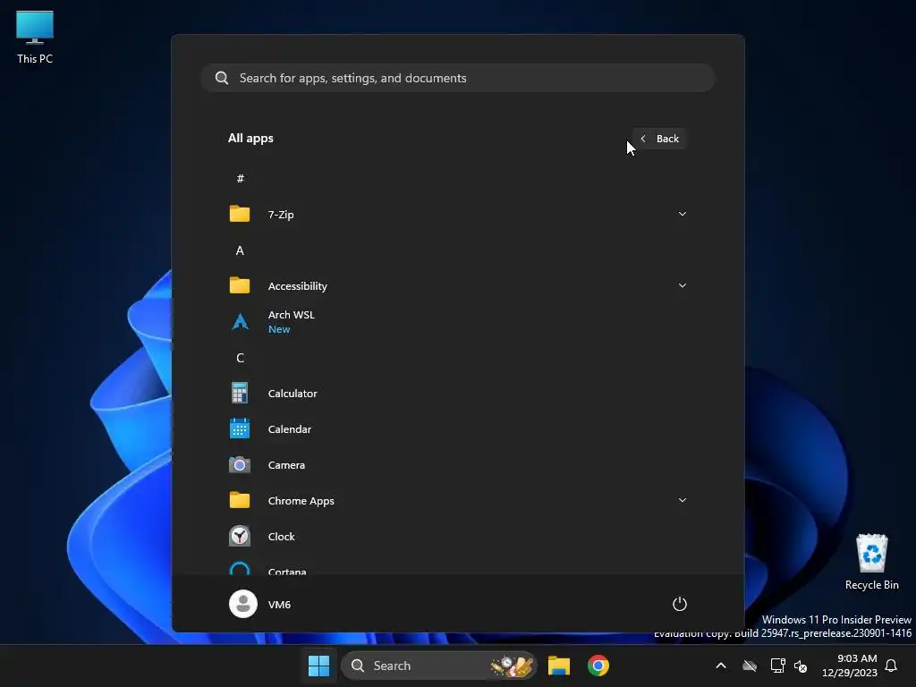Click the search highlight image in taskbar
916x687 pixels.
(x=513, y=666)
